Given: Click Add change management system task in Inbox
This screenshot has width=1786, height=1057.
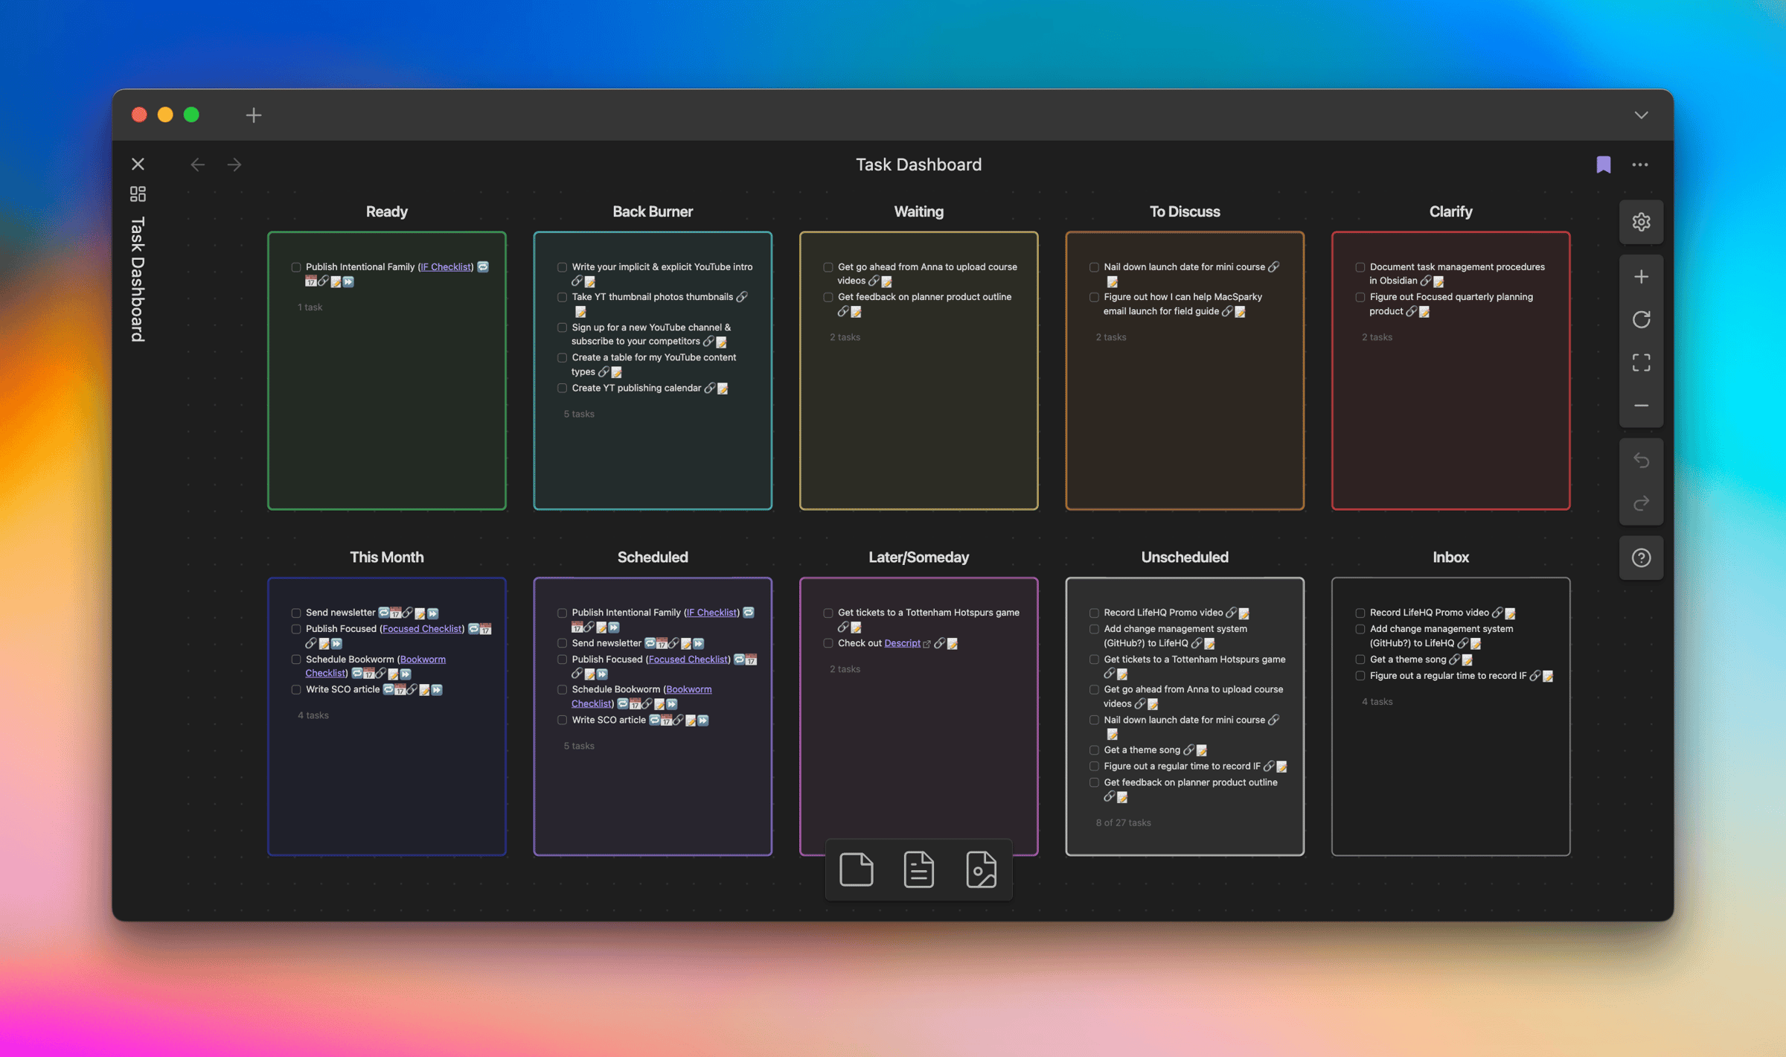Looking at the screenshot, I should 1441,636.
